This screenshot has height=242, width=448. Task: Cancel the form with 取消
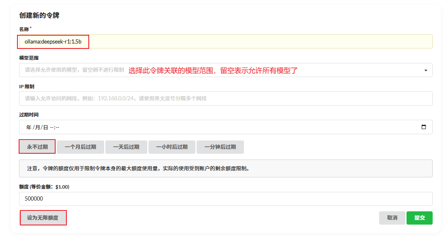click(x=392, y=218)
